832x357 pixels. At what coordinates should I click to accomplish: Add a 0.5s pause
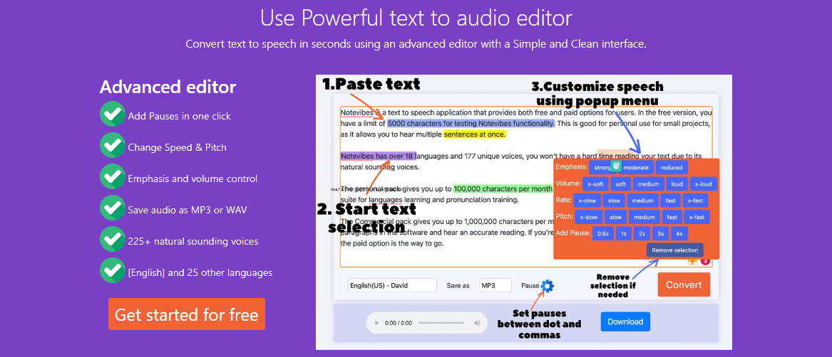click(602, 233)
